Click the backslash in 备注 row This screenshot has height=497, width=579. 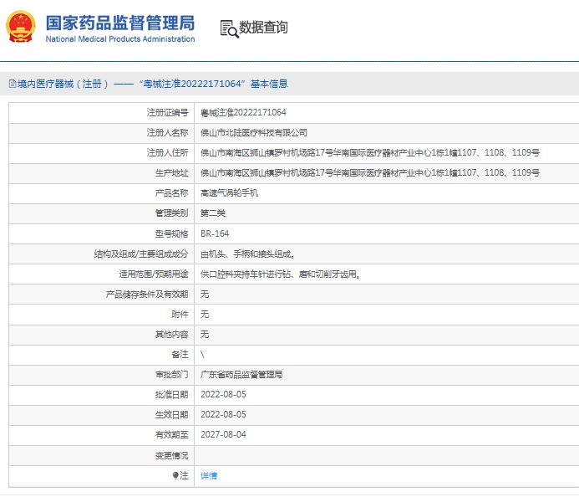pos(202,355)
